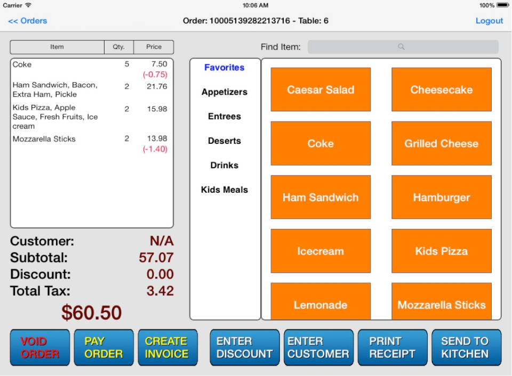This screenshot has width=512, height=376.
Task: Click the Mozzarella discount (-1.40)
Action: click(x=155, y=149)
